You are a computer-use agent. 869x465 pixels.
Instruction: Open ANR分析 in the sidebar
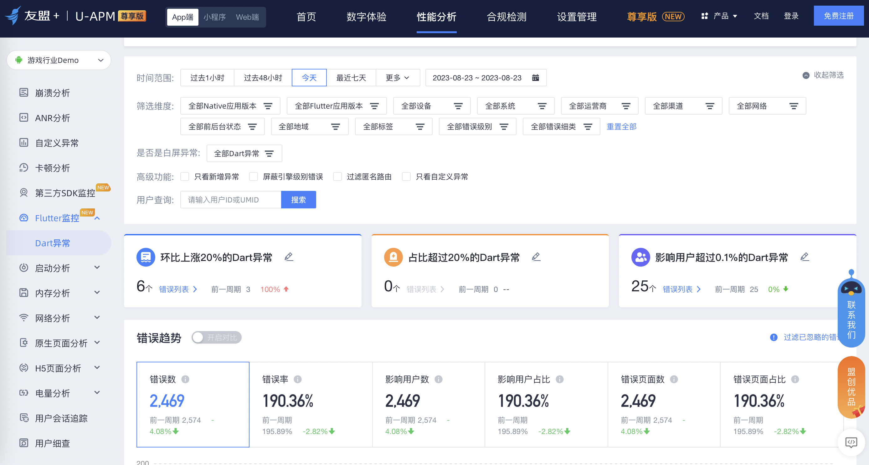(x=52, y=118)
